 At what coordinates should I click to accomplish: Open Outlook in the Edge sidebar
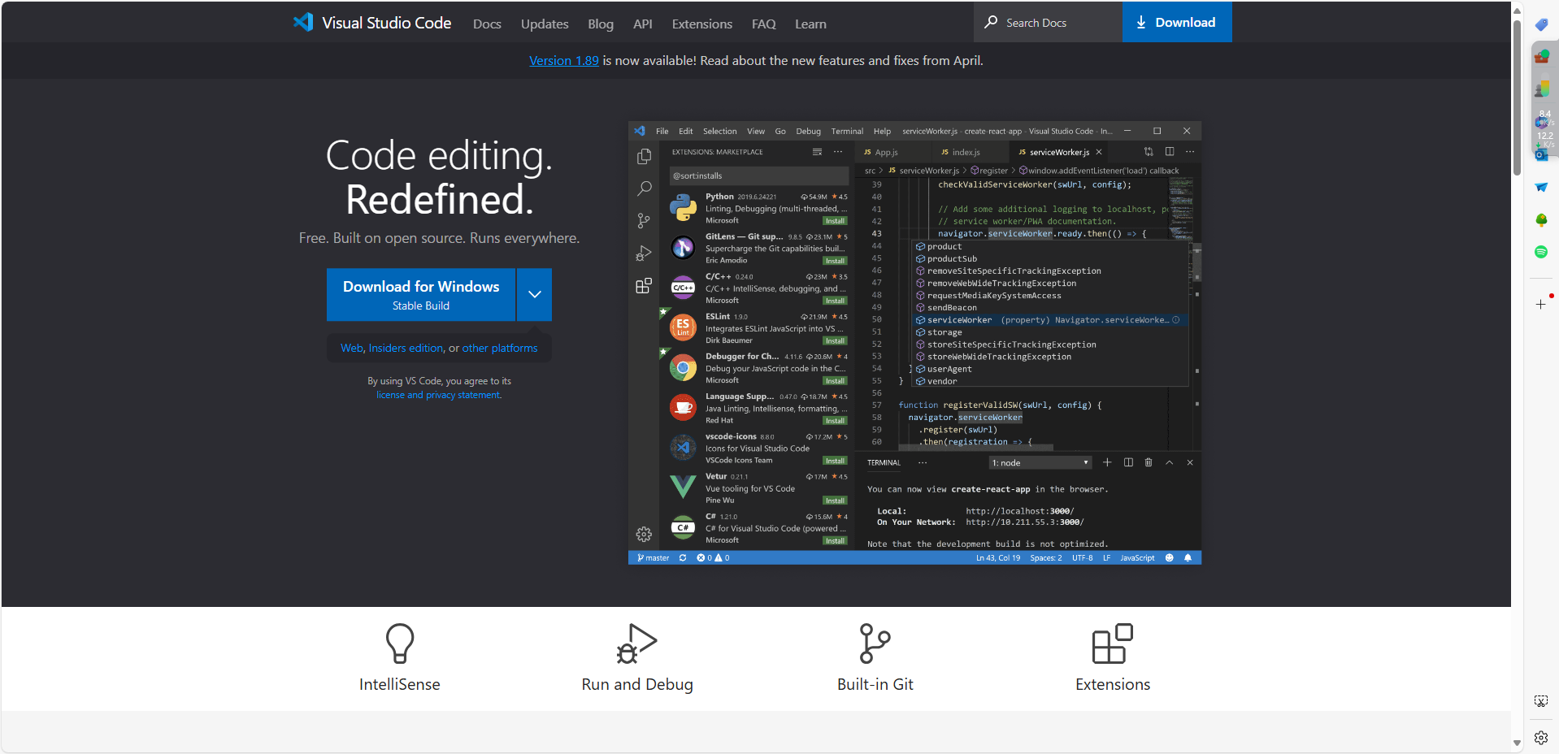[x=1541, y=154]
